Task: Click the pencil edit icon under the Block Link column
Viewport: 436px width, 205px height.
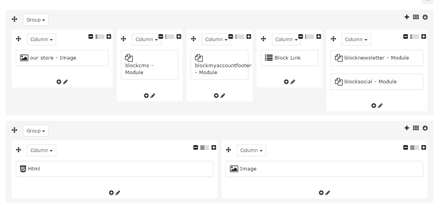Action: click(x=293, y=82)
